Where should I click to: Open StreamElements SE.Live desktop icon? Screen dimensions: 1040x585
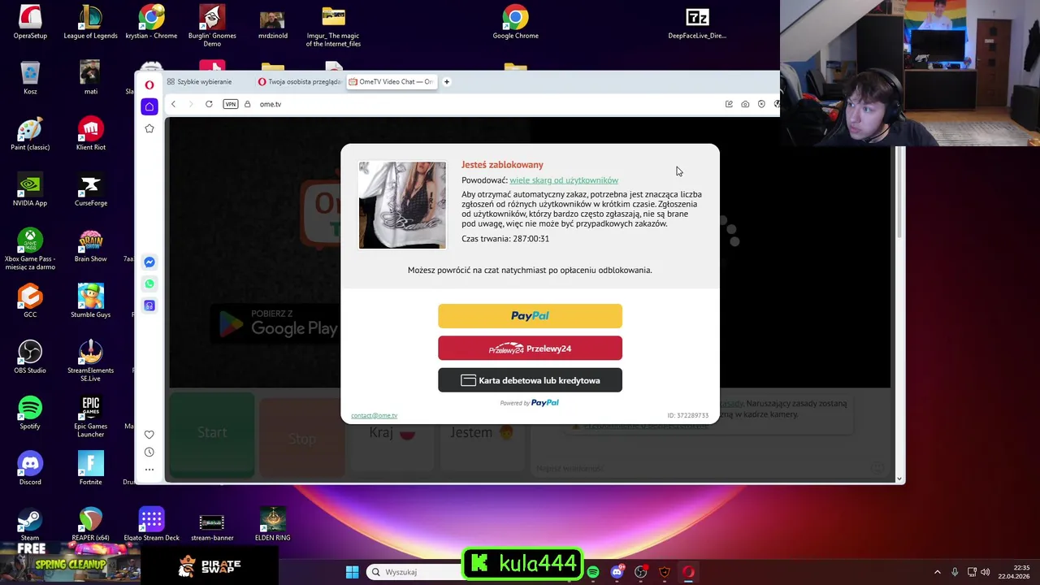click(x=90, y=362)
